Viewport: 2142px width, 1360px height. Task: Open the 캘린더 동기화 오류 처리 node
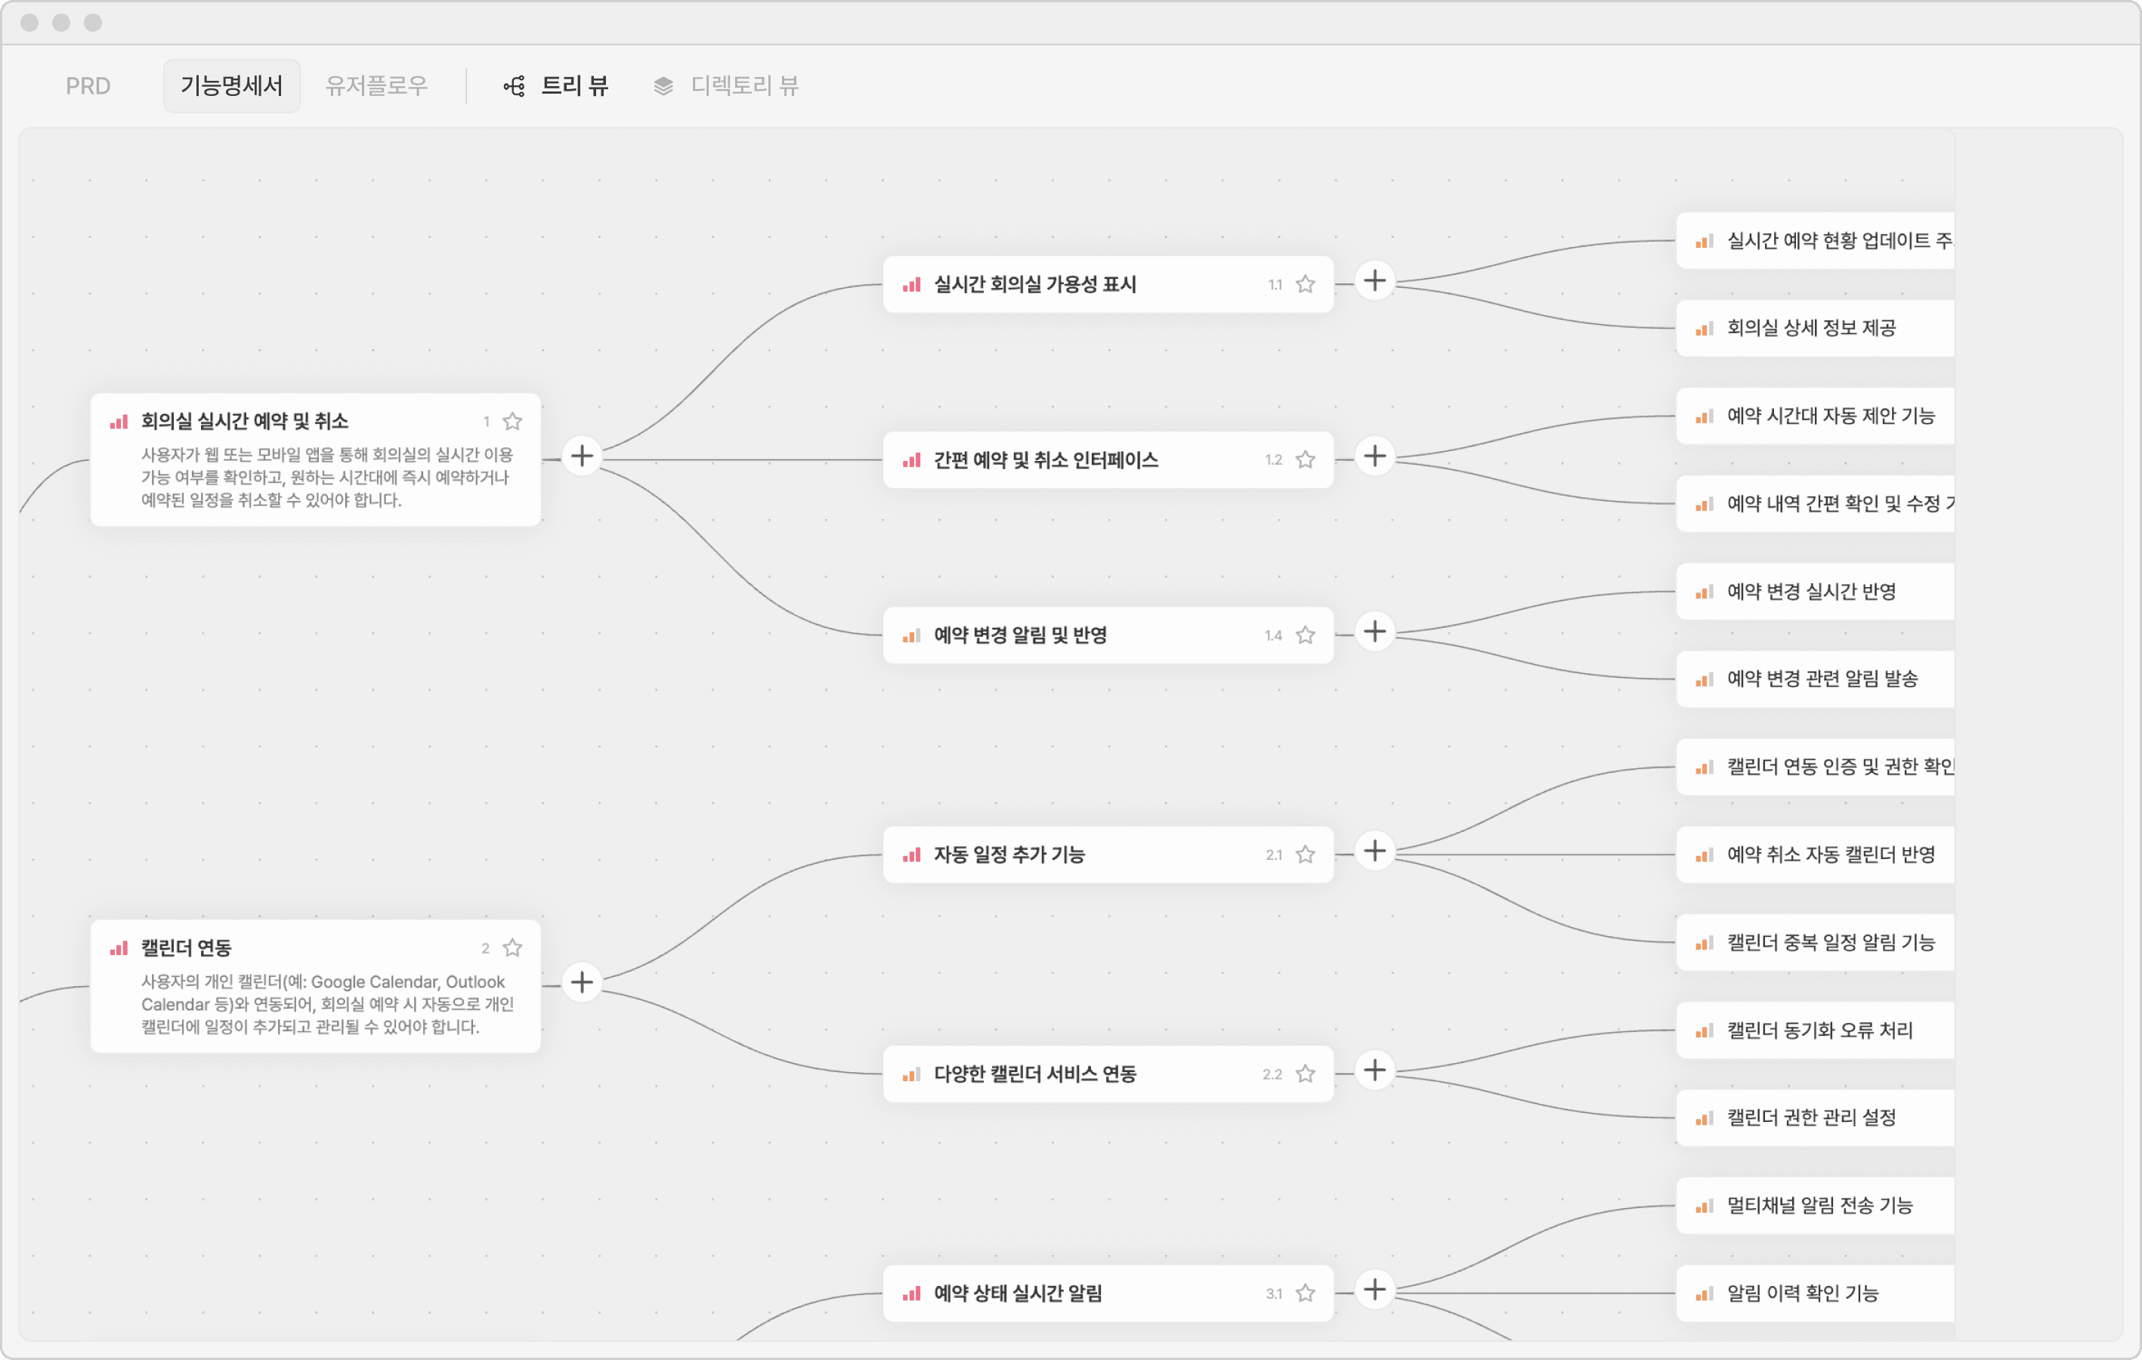pos(1819,1031)
